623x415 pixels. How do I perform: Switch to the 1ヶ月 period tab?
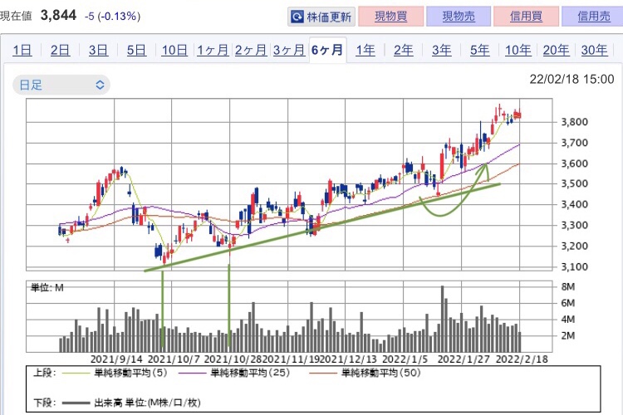point(213,51)
